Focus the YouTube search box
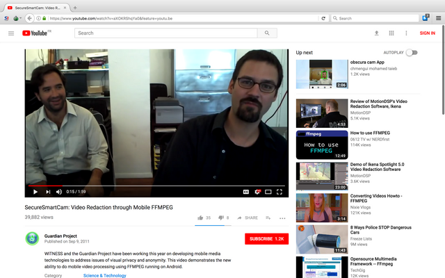 [x=165, y=33]
